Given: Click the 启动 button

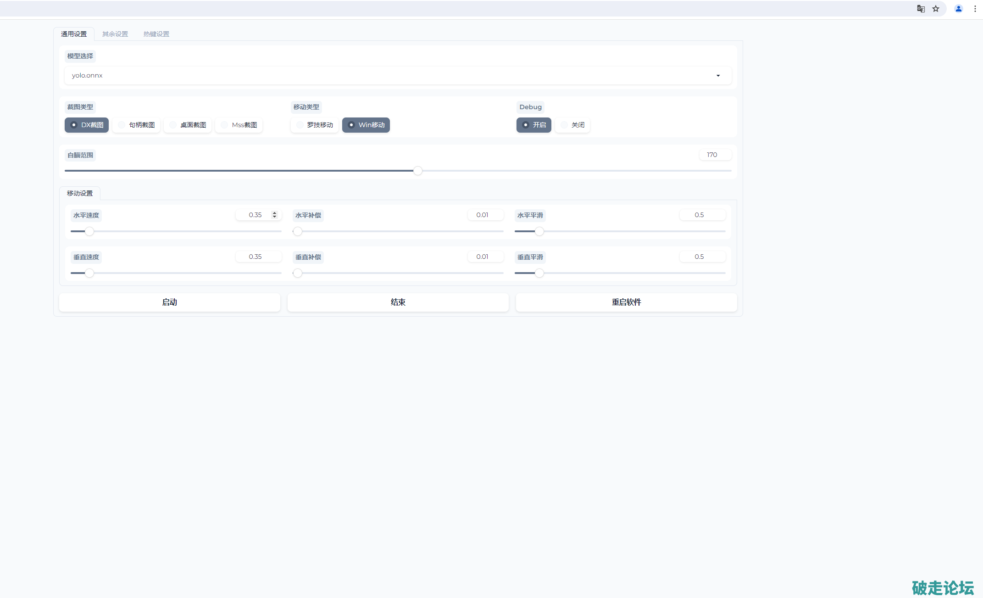Looking at the screenshot, I should tap(169, 302).
